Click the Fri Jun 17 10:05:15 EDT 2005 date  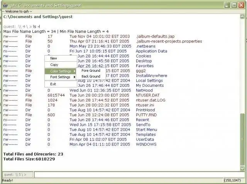click(98, 51)
